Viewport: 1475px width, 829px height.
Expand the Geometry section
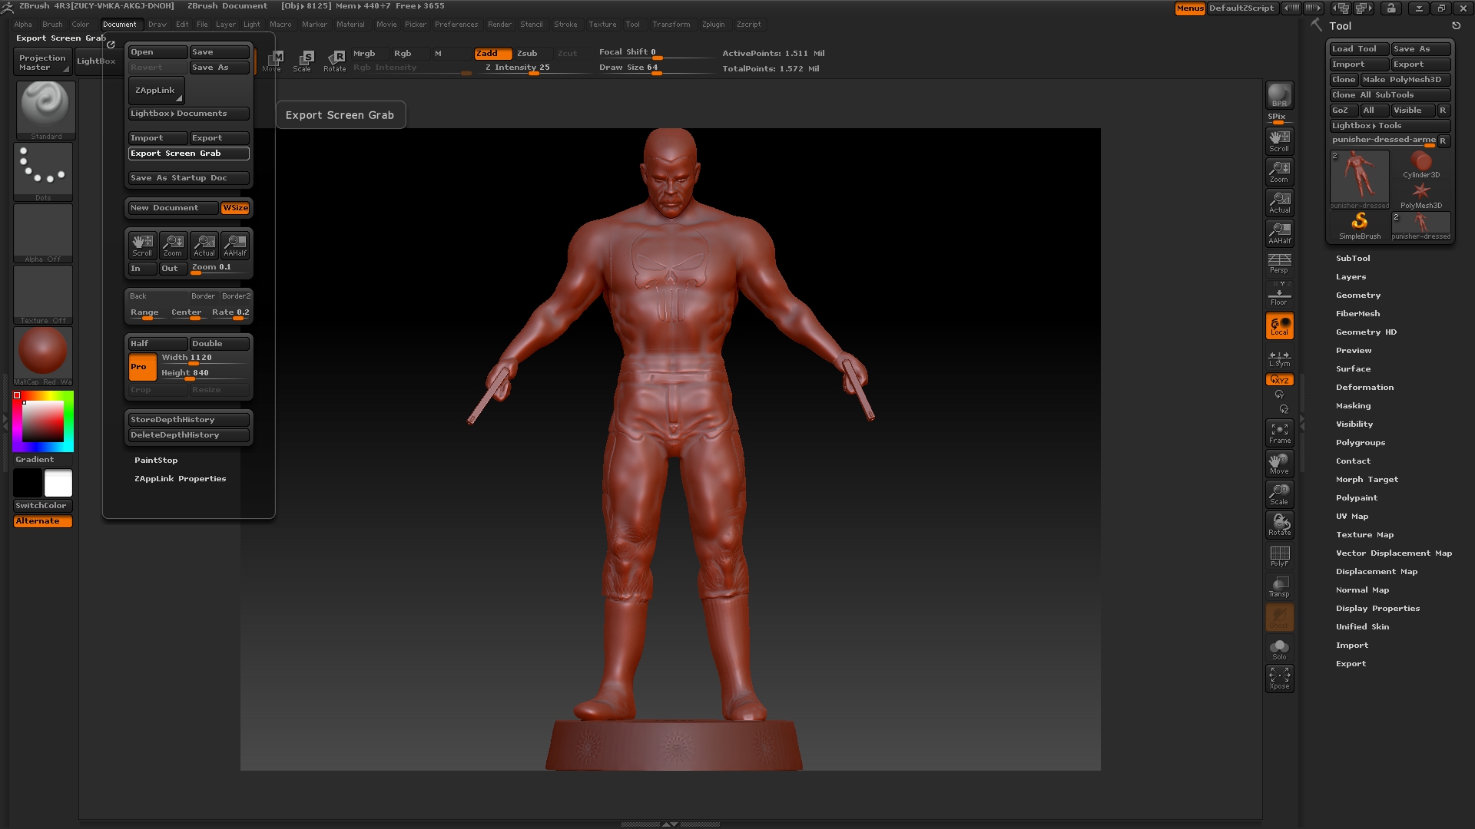click(x=1357, y=296)
